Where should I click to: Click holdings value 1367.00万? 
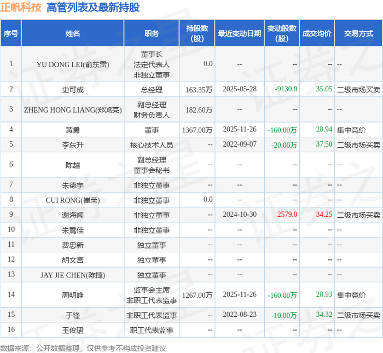(x=197, y=130)
